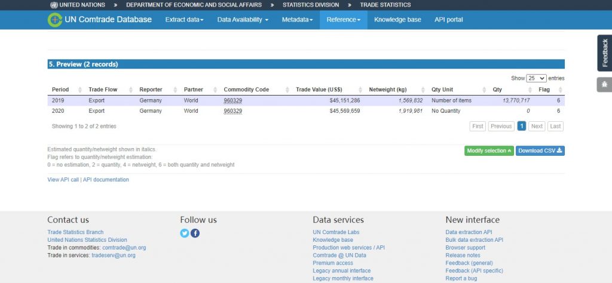612x283 pixels.
Task: Sort by the Period column arrows
Action: pyautogui.click(x=80, y=90)
